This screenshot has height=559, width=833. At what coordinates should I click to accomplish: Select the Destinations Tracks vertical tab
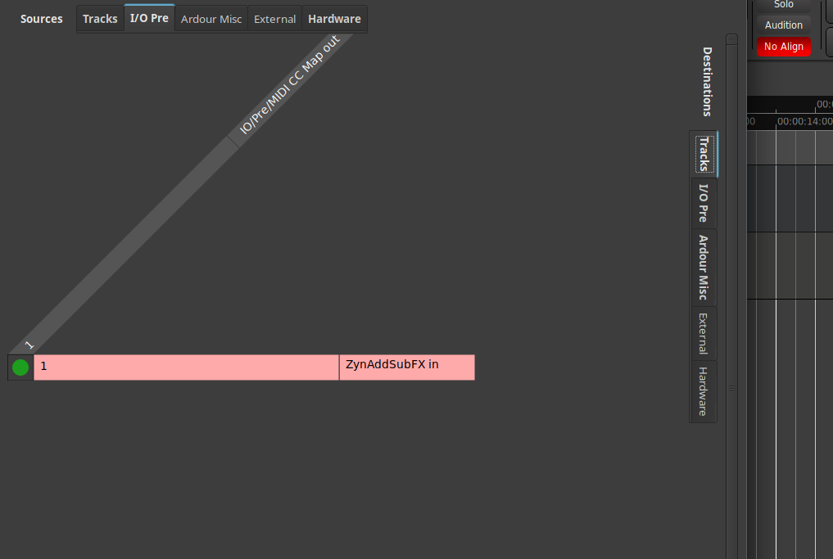pos(704,154)
